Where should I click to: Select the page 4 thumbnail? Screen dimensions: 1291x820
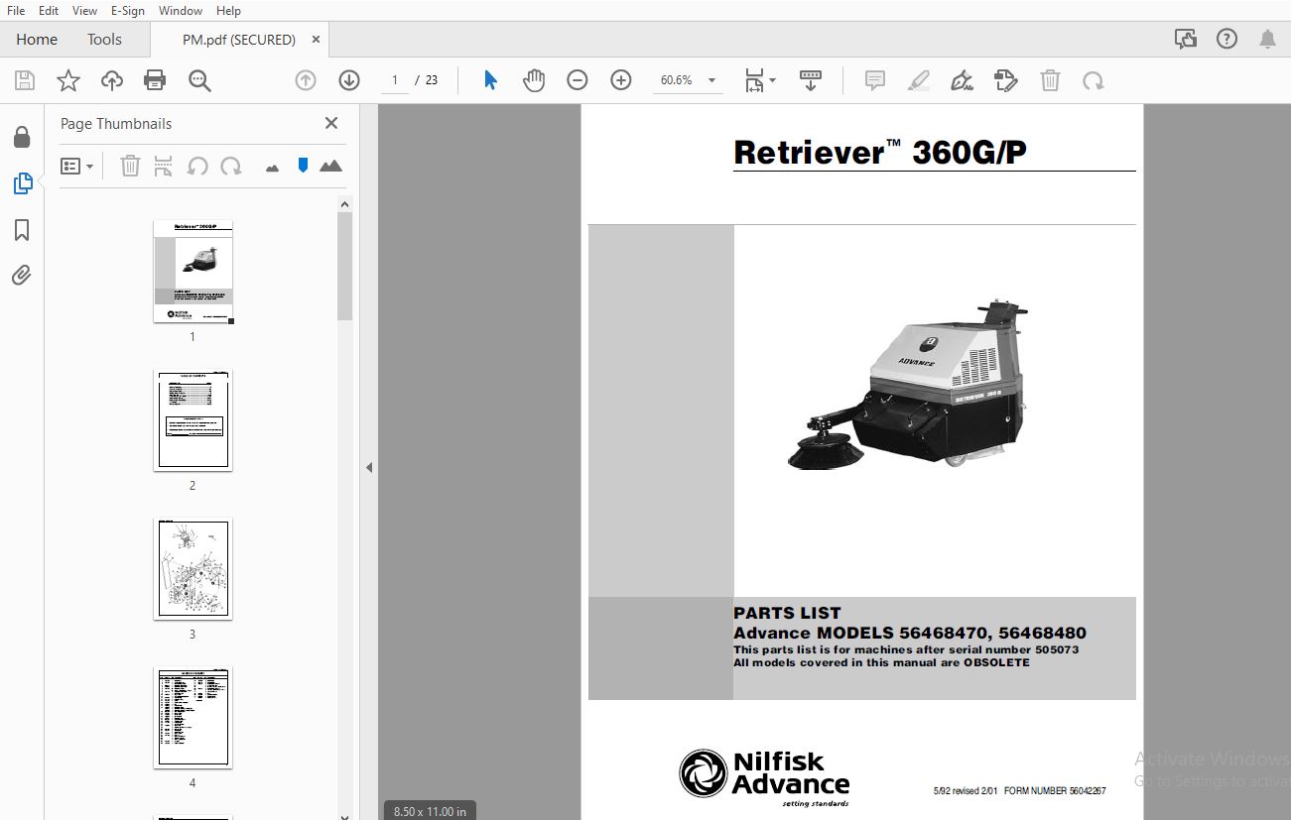coord(193,718)
